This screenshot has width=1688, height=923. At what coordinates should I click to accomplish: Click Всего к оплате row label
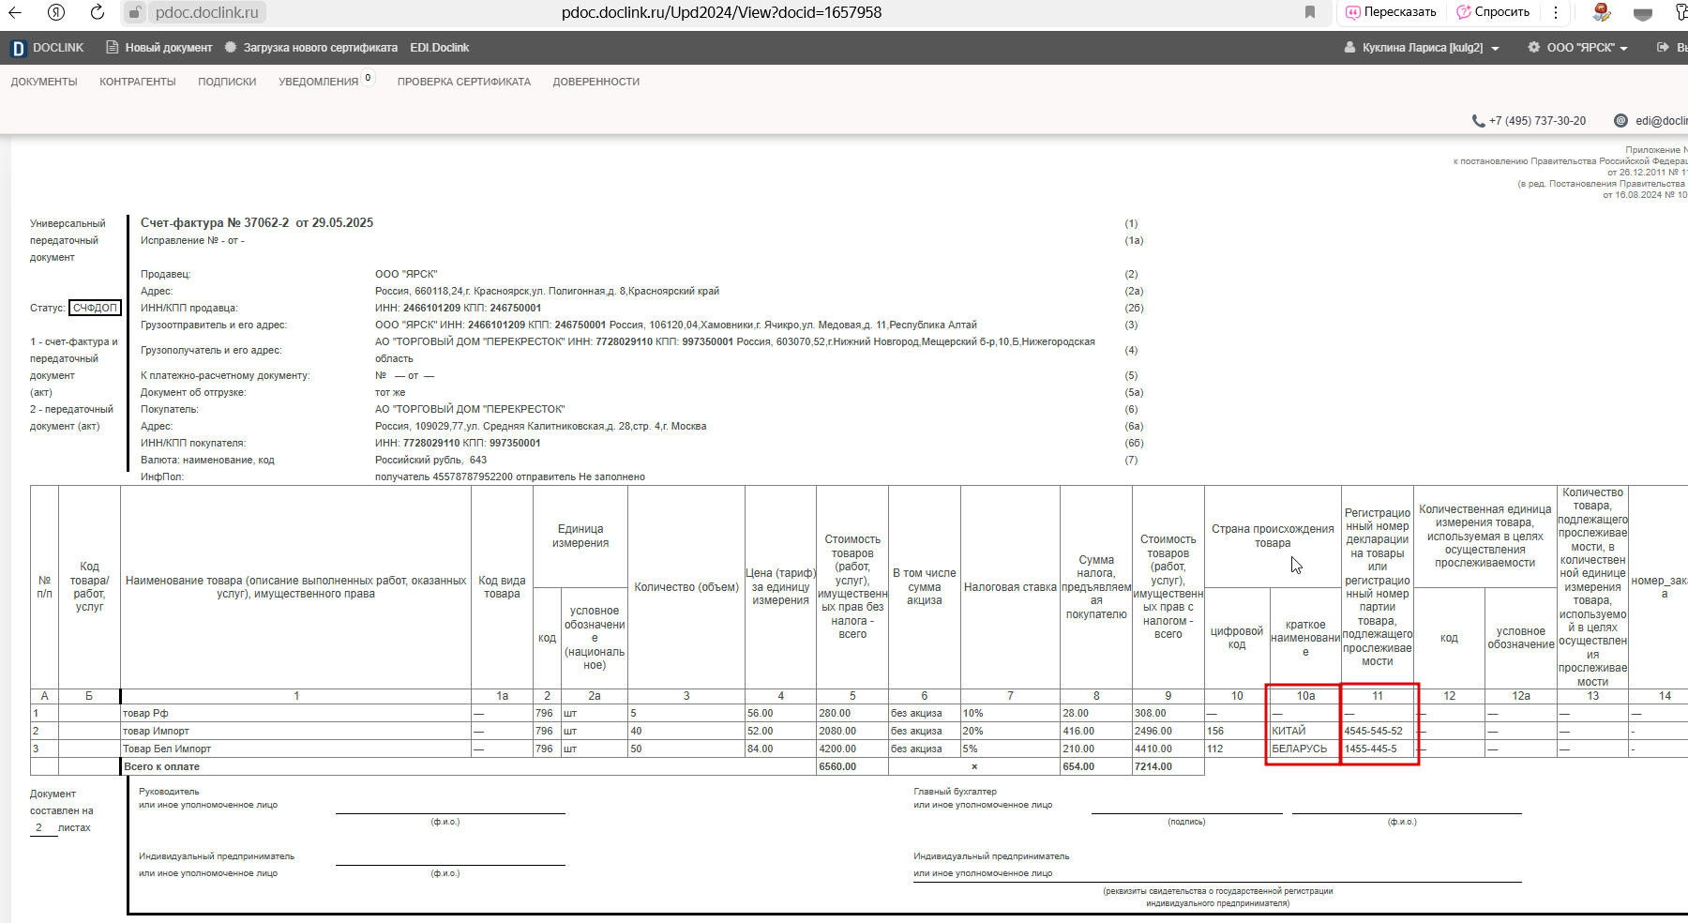(x=161, y=766)
